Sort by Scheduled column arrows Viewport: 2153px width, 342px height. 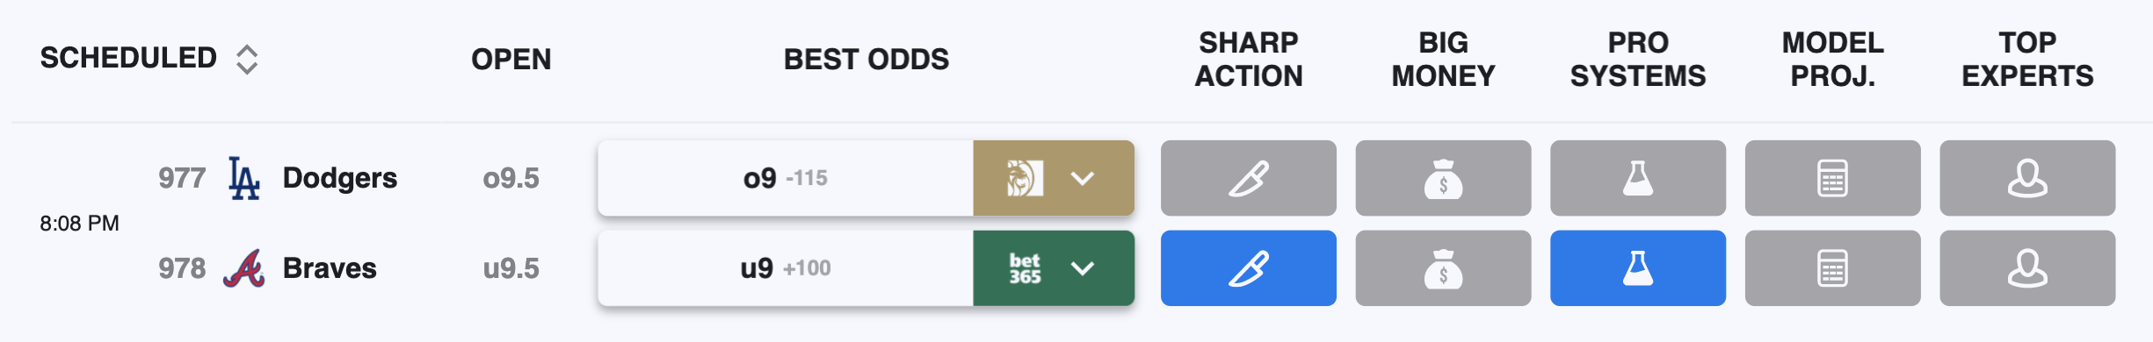click(247, 59)
